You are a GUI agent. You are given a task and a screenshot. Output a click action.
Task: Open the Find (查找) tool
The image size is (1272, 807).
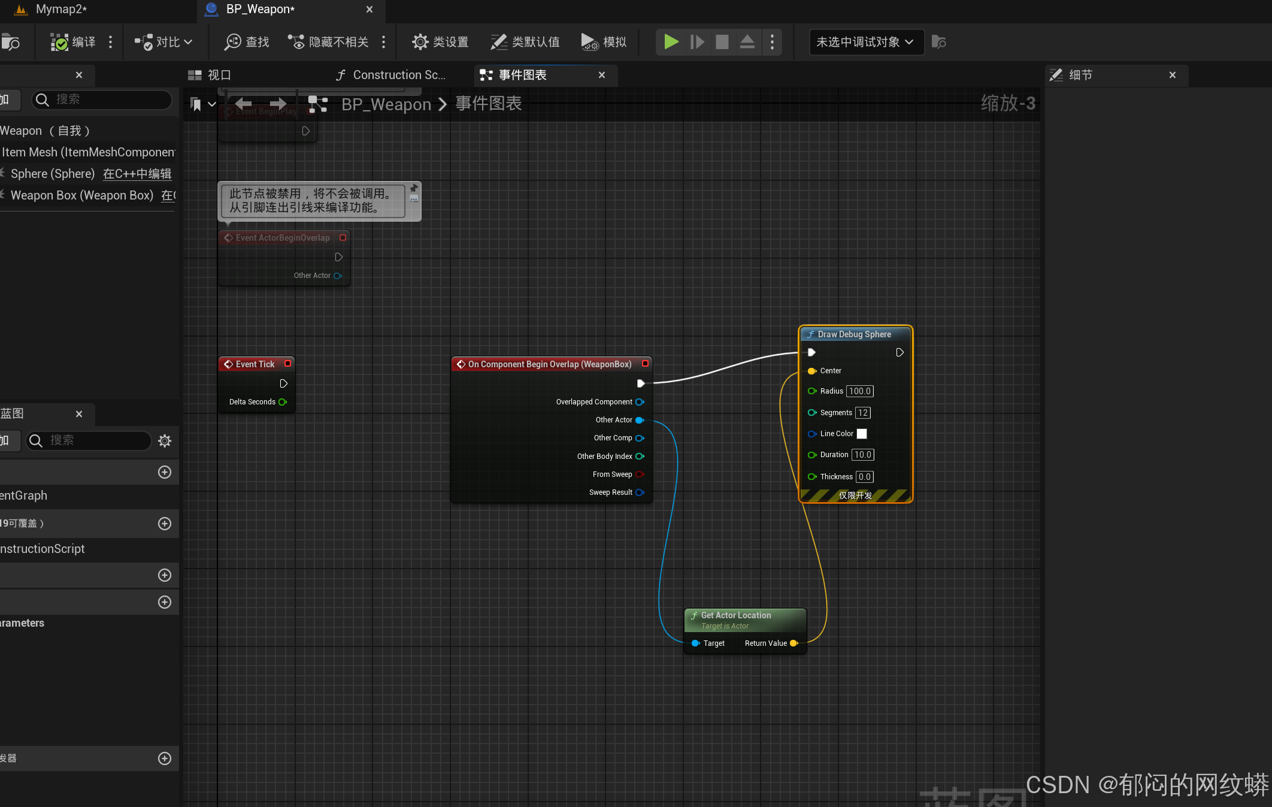(x=247, y=42)
